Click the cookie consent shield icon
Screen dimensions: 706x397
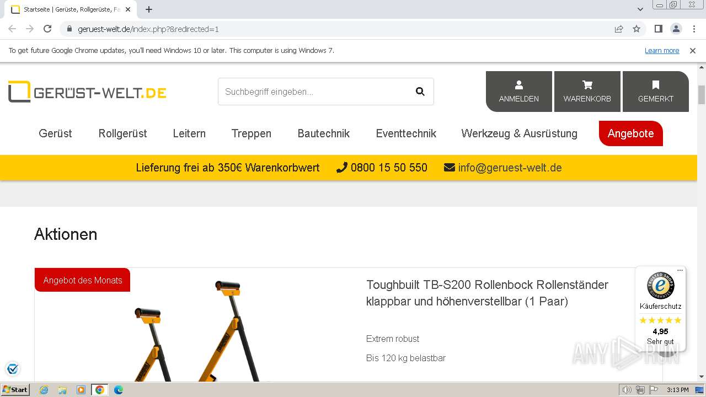13,368
